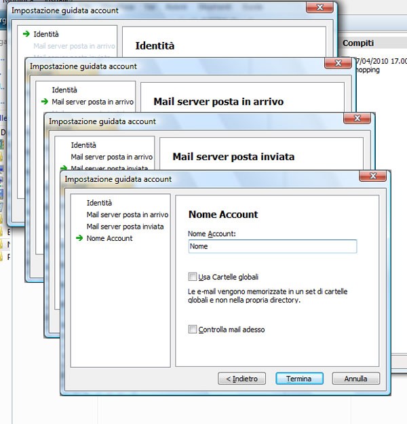Cancel the wizard with Annulla
Viewport: 407px width, 424px height.
(355, 379)
